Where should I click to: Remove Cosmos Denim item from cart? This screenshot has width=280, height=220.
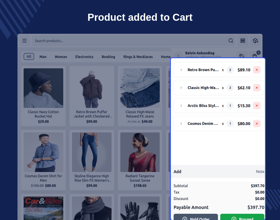tap(256, 123)
